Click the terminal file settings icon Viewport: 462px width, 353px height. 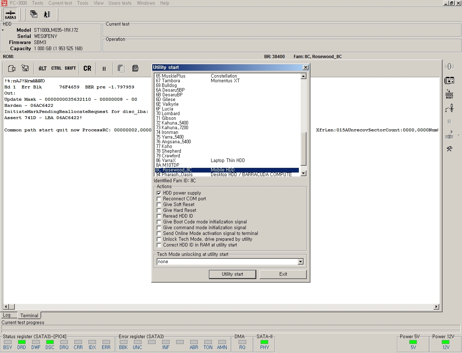click(12, 68)
